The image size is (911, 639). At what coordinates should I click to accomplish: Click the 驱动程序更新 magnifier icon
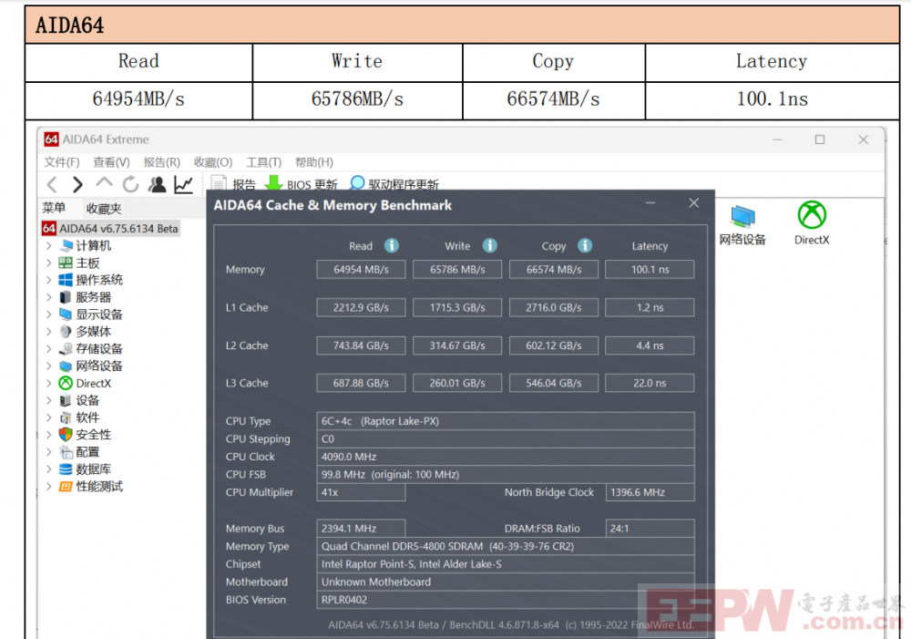pos(357,183)
